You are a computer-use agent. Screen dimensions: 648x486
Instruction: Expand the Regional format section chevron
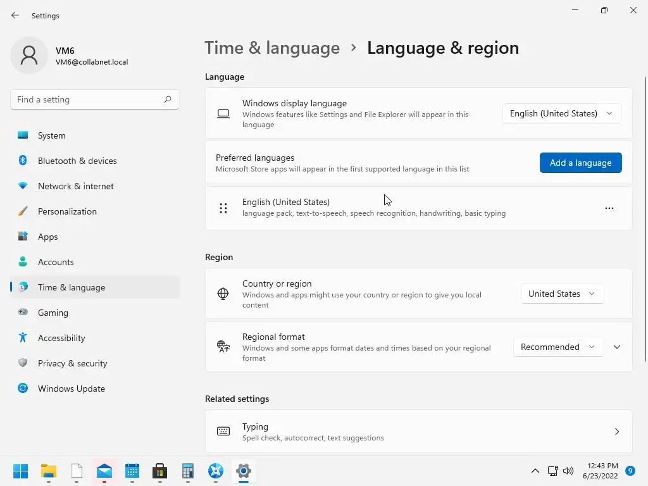616,347
